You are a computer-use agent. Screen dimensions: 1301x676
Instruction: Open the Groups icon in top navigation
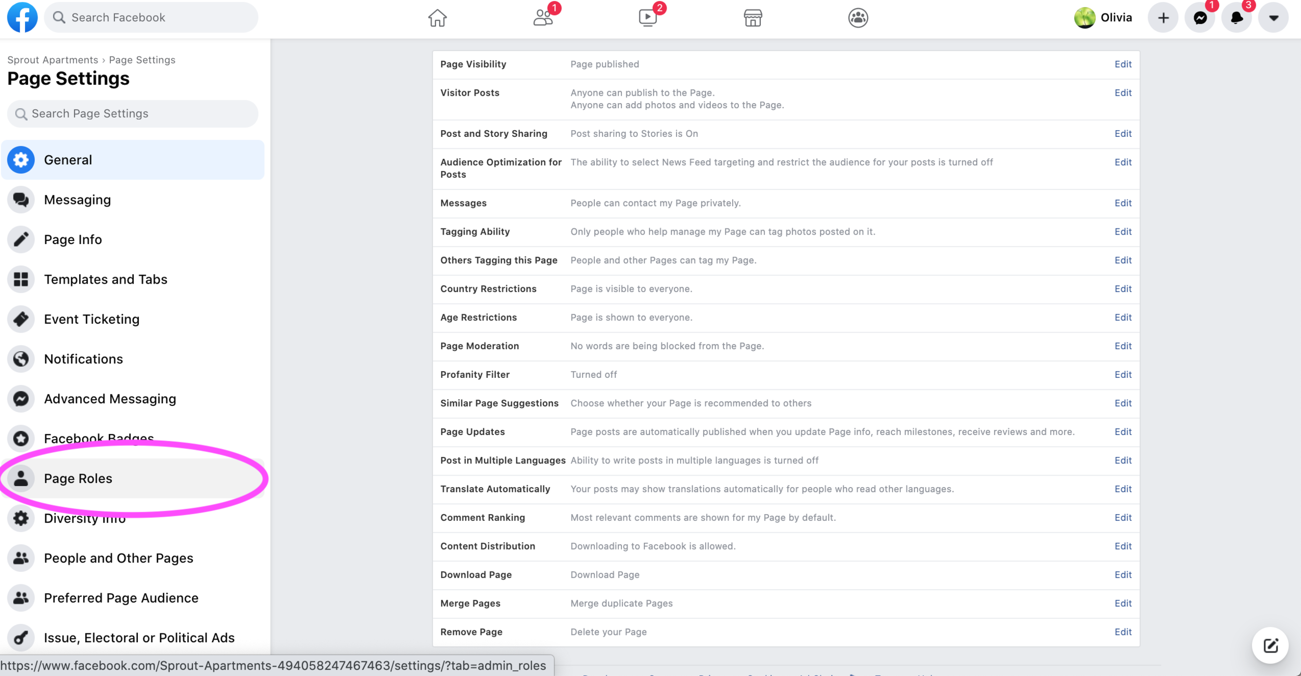858,18
